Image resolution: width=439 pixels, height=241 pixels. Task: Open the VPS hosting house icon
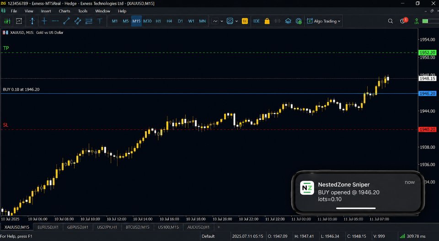click(288, 21)
